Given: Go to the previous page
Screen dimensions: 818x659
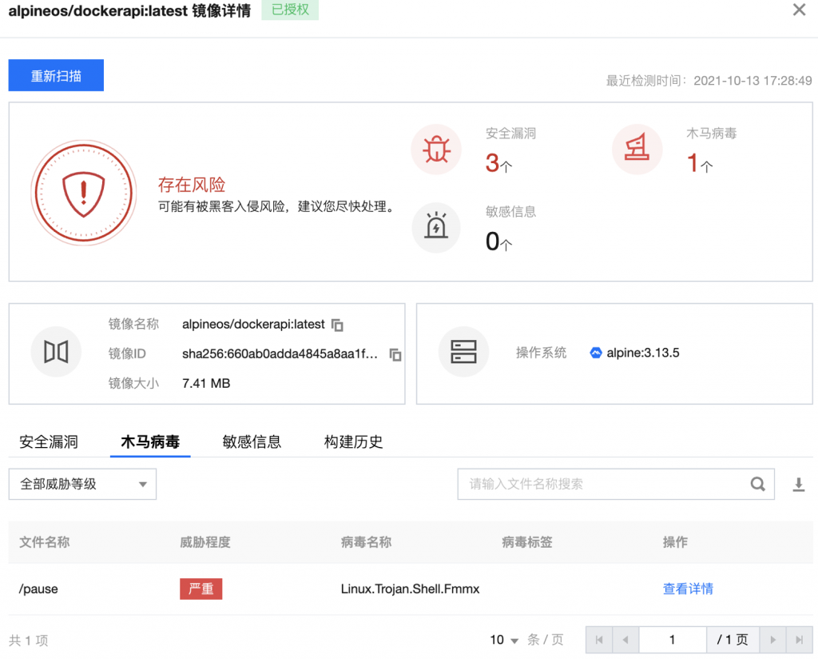Looking at the screenshot, I should 625,640.
